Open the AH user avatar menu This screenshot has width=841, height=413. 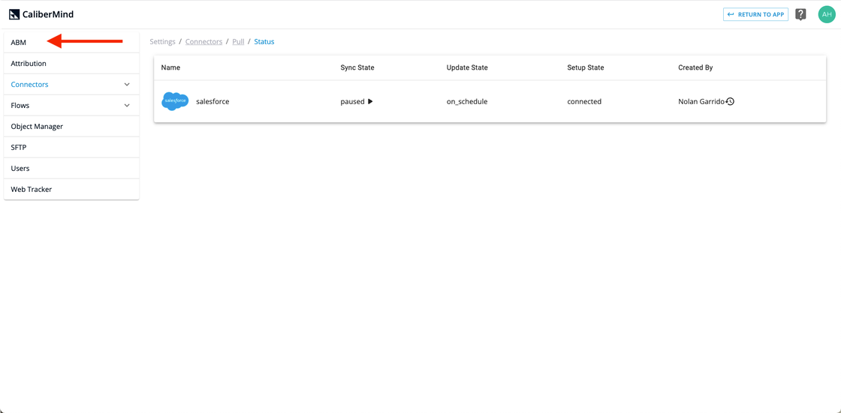(x=826, y=14)
